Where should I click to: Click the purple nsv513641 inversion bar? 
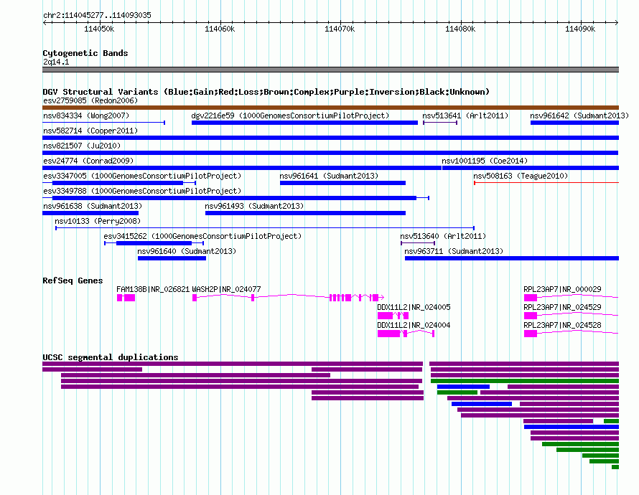coord(440,123)
